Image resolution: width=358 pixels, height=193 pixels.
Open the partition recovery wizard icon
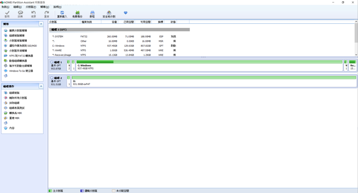[5, 50]
